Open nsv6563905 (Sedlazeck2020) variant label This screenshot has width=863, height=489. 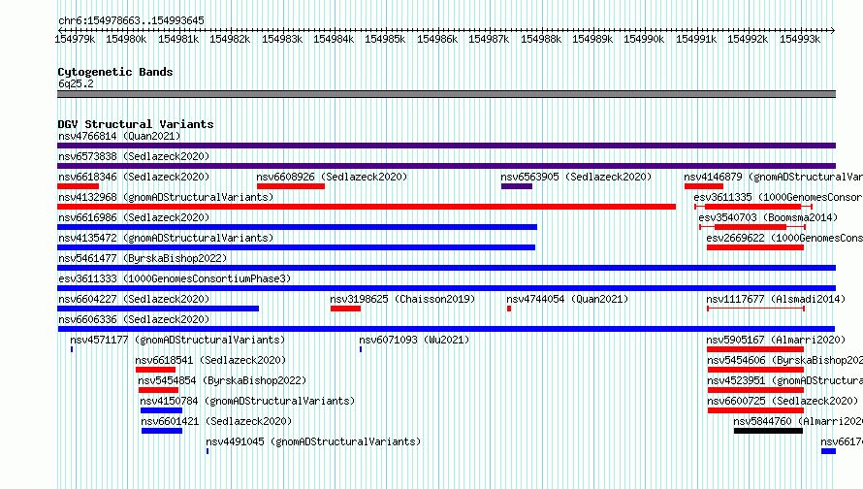click(x=576, y=177)
